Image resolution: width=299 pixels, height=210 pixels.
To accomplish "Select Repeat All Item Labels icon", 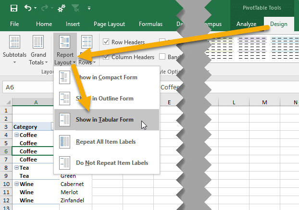I will pos(64,142).
